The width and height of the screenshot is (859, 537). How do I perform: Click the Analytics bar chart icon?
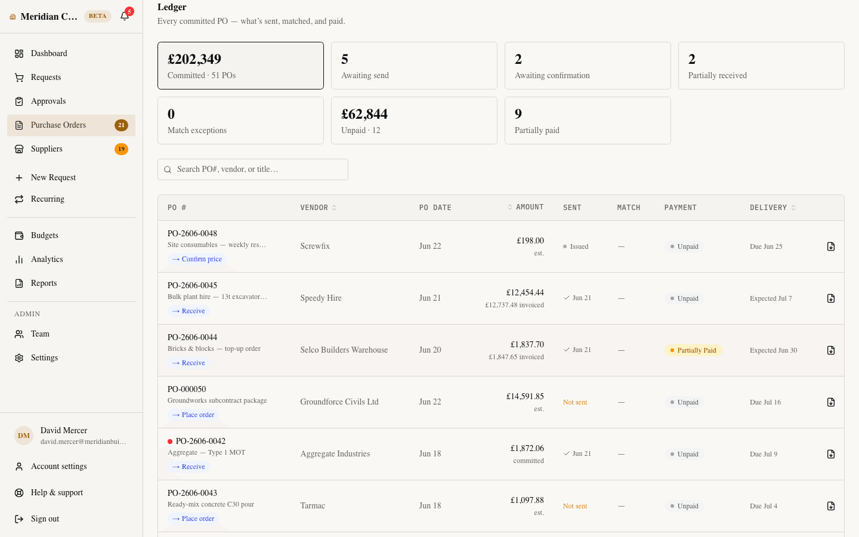pyautogui.click(x=19, y=260)
